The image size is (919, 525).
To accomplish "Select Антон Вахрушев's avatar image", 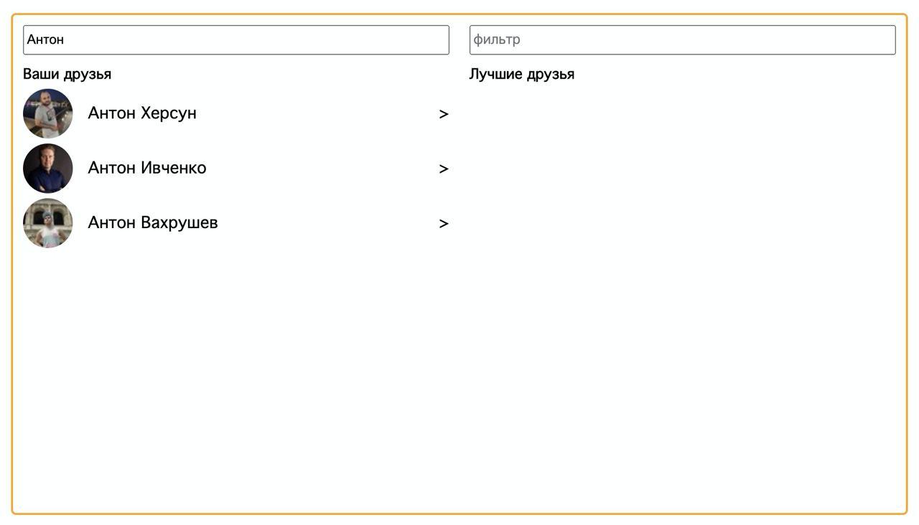I will [x=48, y=222].
